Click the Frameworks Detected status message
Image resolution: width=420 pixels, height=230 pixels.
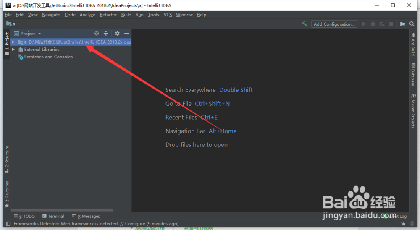pos(96,224)
